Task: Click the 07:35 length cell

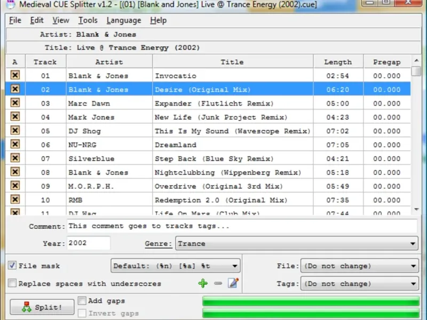Action: [x=338, y=201]
